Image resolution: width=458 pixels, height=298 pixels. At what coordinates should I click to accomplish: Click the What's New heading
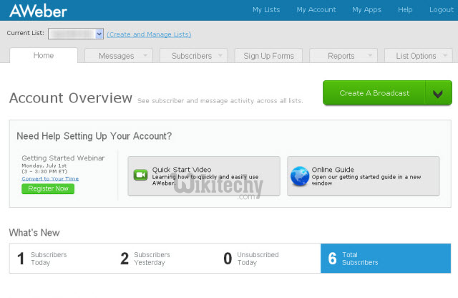pos(34,233)
